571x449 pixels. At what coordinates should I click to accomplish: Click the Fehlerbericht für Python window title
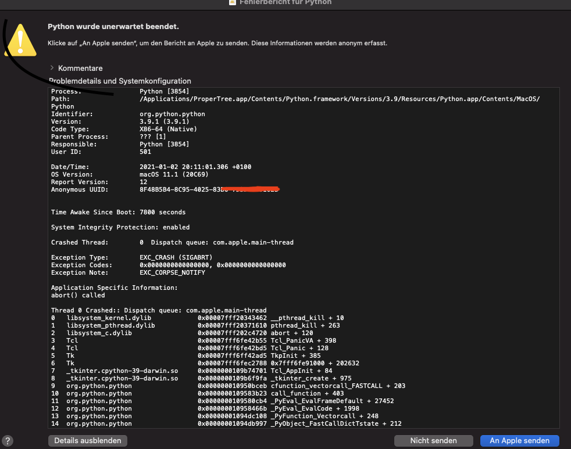click(x=284, y=2)
